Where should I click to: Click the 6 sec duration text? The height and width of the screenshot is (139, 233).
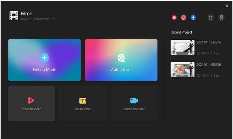(x=216, y=76)
